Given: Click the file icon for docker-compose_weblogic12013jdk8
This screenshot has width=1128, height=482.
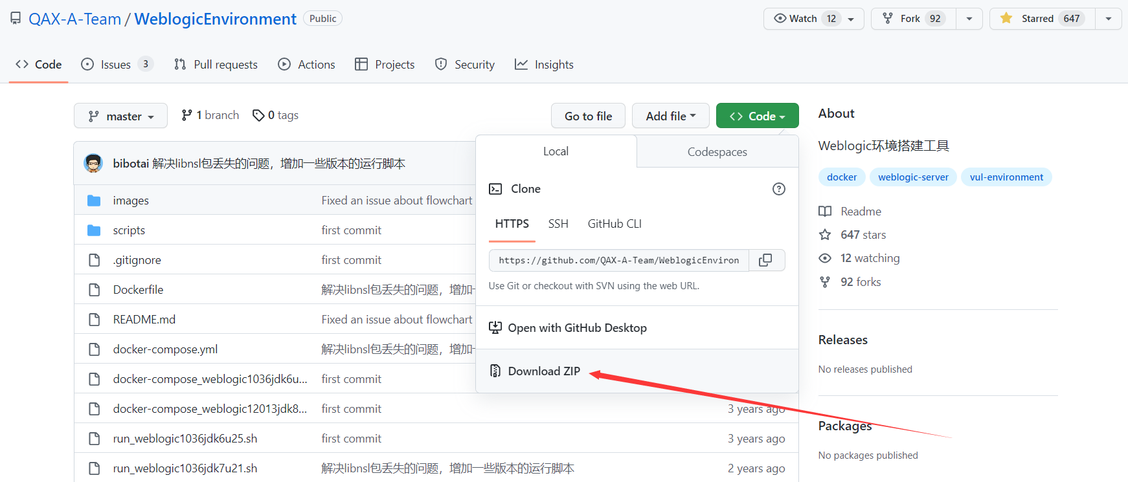Looking at the screenshot, I should click(95, 409).
